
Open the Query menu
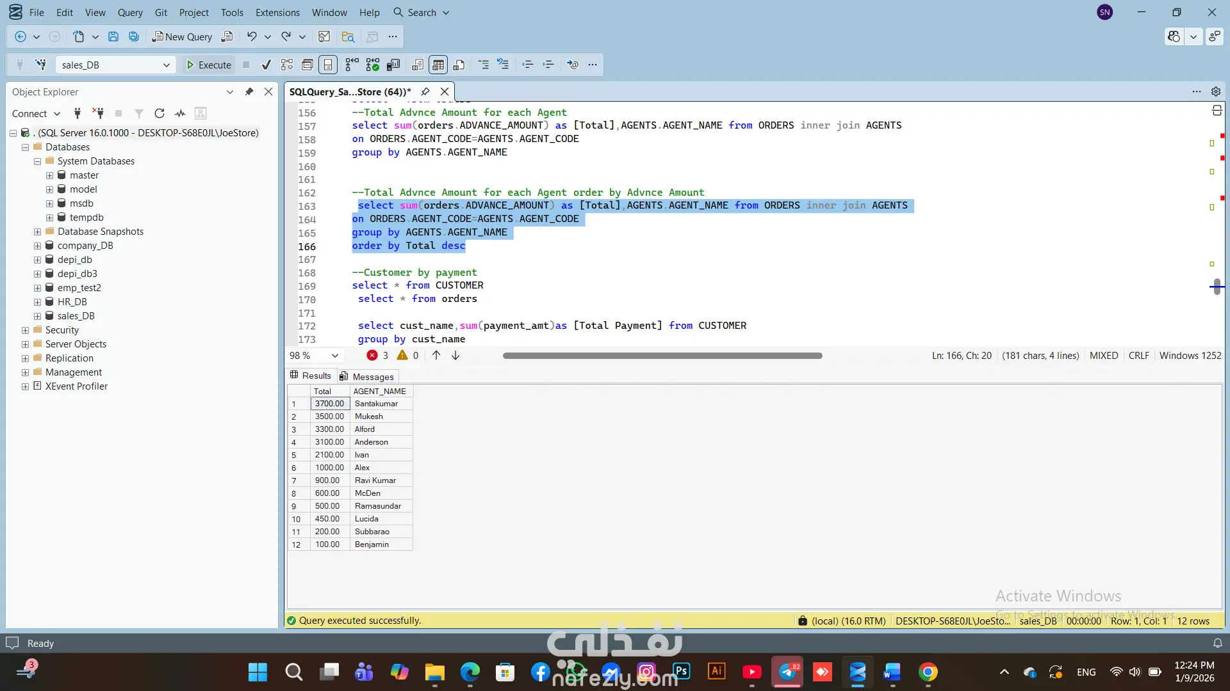pyautogui.click(x=130, y=12)
